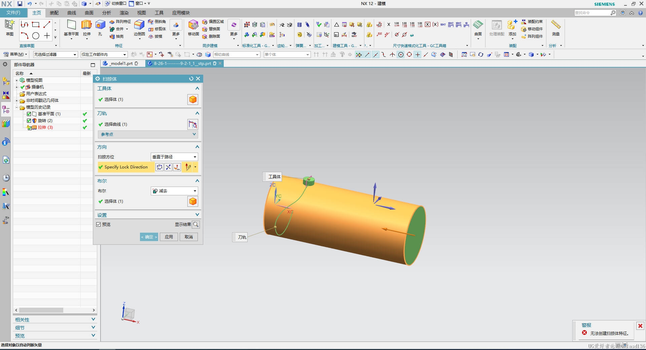Viewport: 646px width, 350px height.
Task: Toggle the snap to arc center option
Action: point(401,54)
